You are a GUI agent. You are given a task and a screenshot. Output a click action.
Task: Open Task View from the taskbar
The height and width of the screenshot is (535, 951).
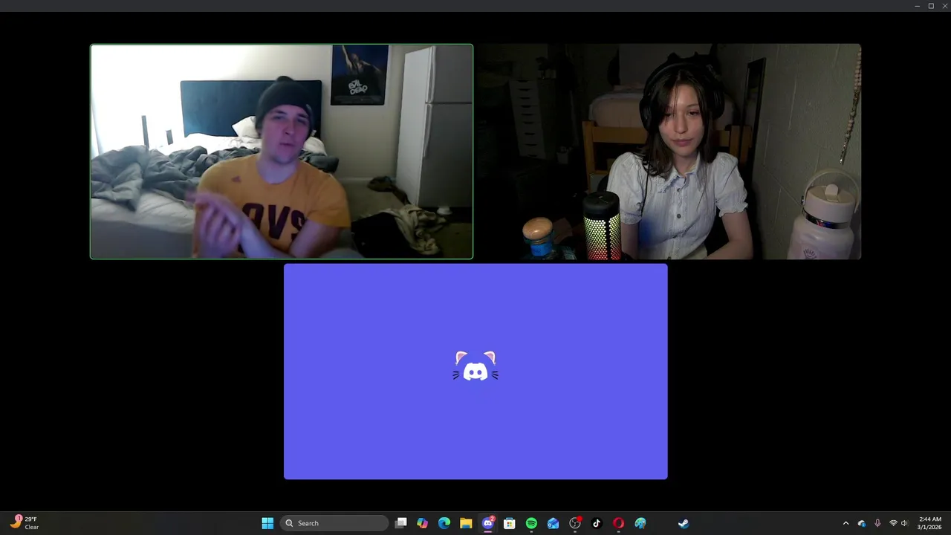tap(401, 523)
